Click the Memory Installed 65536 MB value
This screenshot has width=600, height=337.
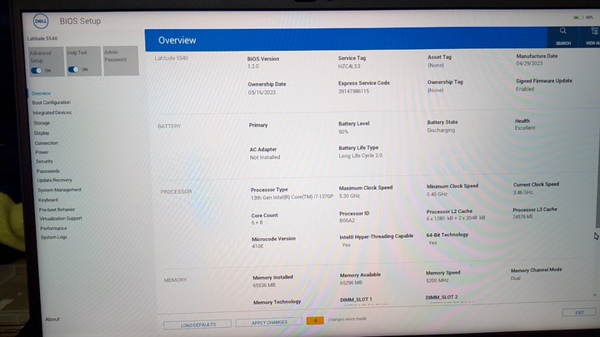tap(264, 285)
